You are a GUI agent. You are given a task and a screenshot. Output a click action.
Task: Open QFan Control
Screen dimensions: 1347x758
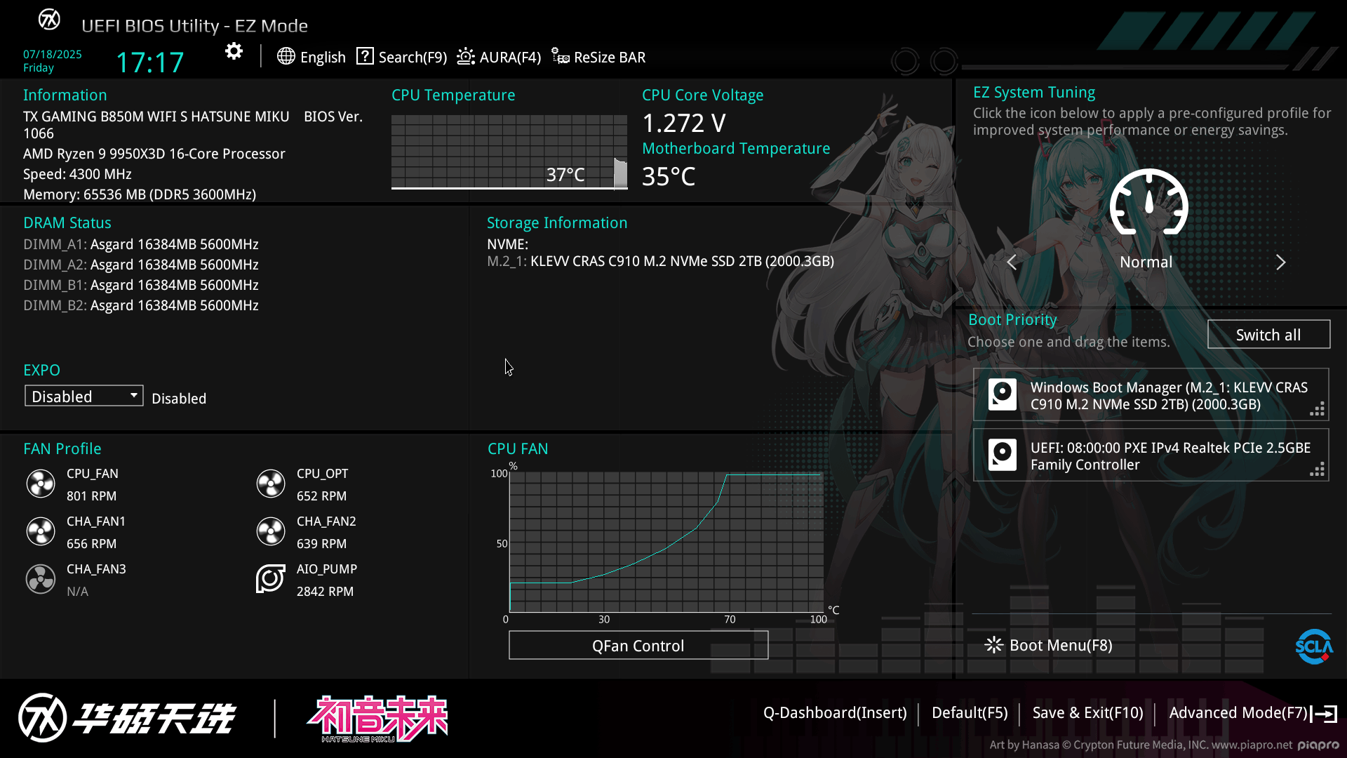click(x=638, y=645)
